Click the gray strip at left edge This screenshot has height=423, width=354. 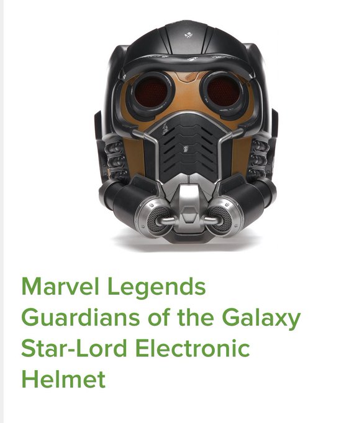(1, 211)
